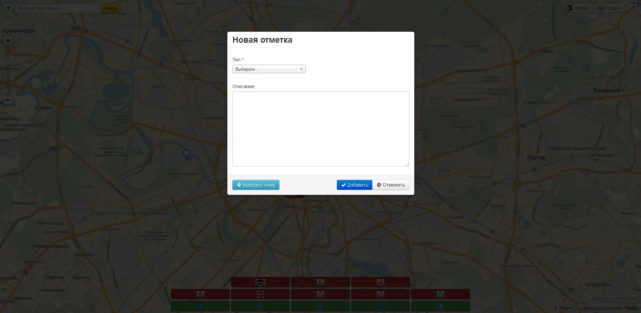Click the ruler measurement icon on the left
This screenshot has height=313, width=641.
point(7,63)
